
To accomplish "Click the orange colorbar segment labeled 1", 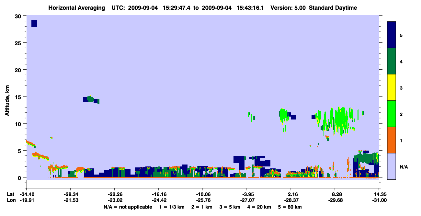I will coord(392,140).
